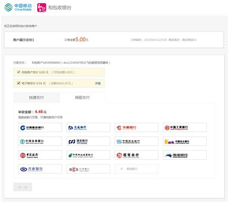
Task: Click 和包收银台 header title
Action: pos(60,8)
